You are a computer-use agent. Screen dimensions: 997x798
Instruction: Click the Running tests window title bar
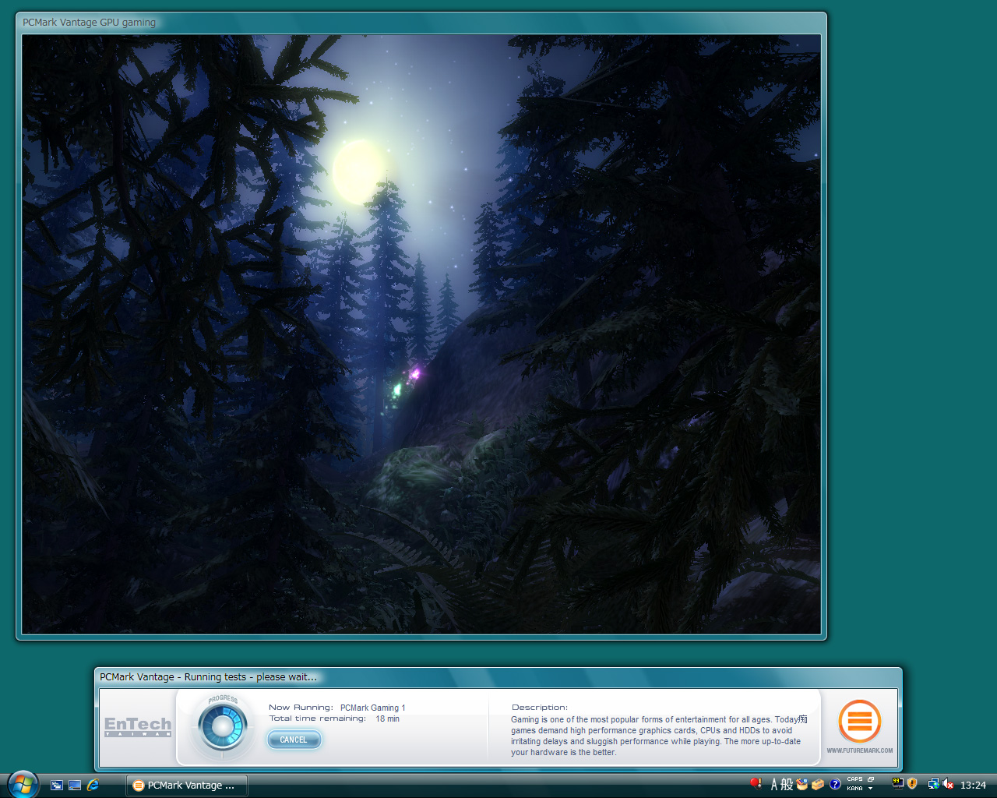[498, 677]
